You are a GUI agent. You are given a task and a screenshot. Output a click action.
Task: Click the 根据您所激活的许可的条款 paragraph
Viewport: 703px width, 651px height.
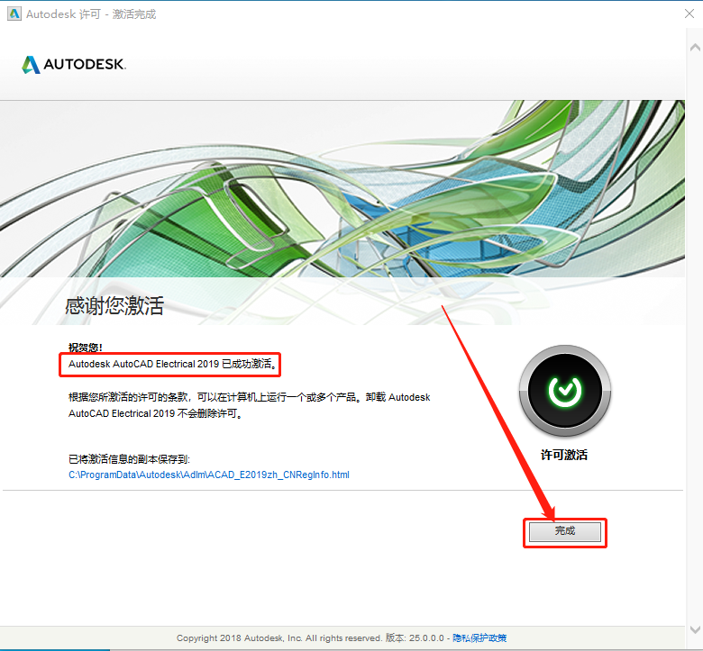tap(250, 405)
